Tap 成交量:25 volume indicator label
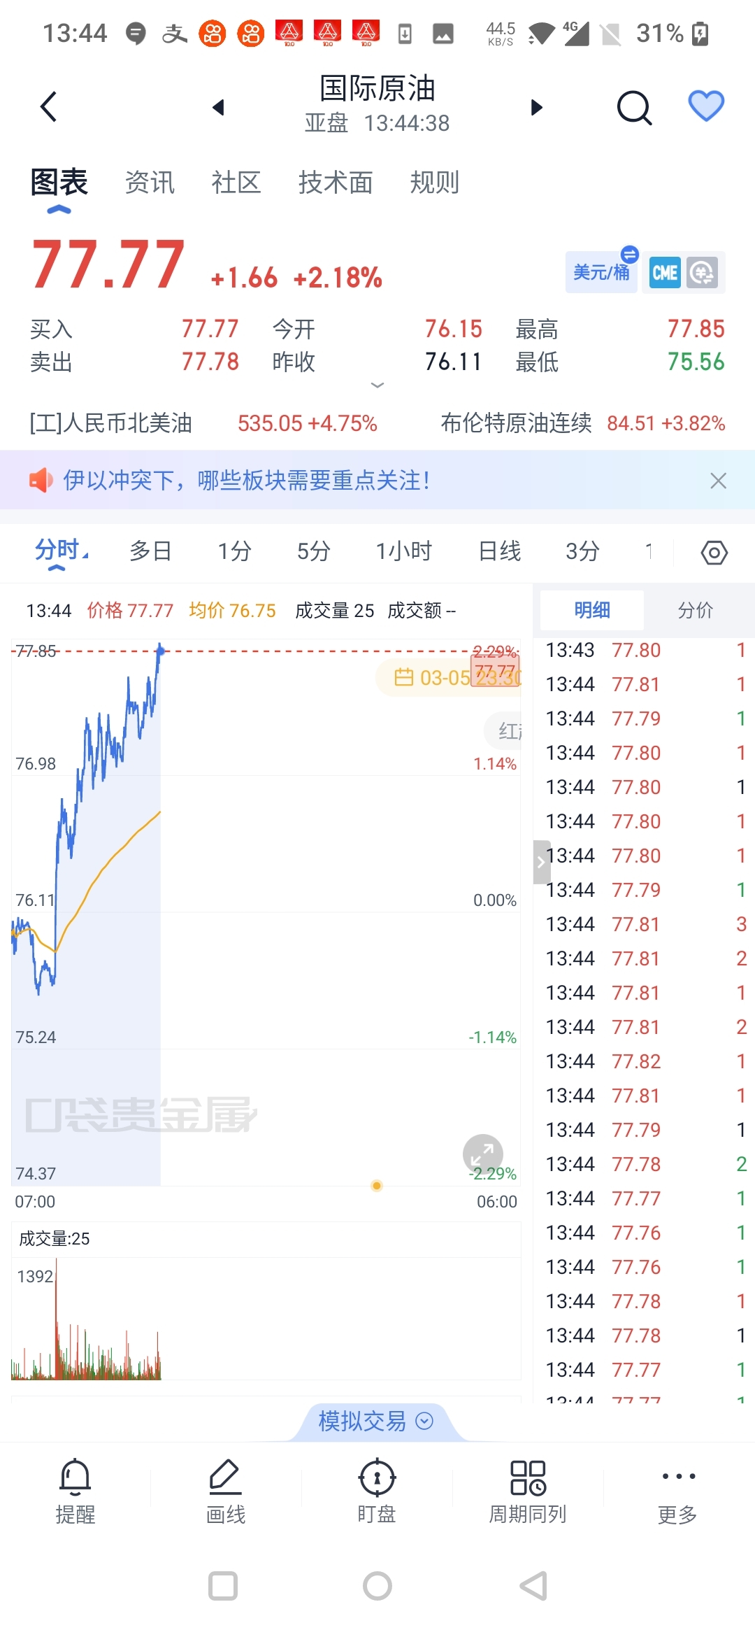The image size is (755, 1637). click(55, 1239)
